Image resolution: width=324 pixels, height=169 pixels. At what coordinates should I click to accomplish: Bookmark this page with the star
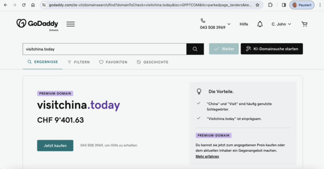click(258, 5)
